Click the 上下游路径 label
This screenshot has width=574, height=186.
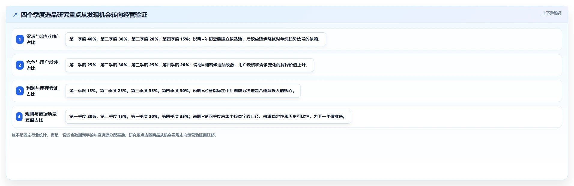[x=552, y=13]
